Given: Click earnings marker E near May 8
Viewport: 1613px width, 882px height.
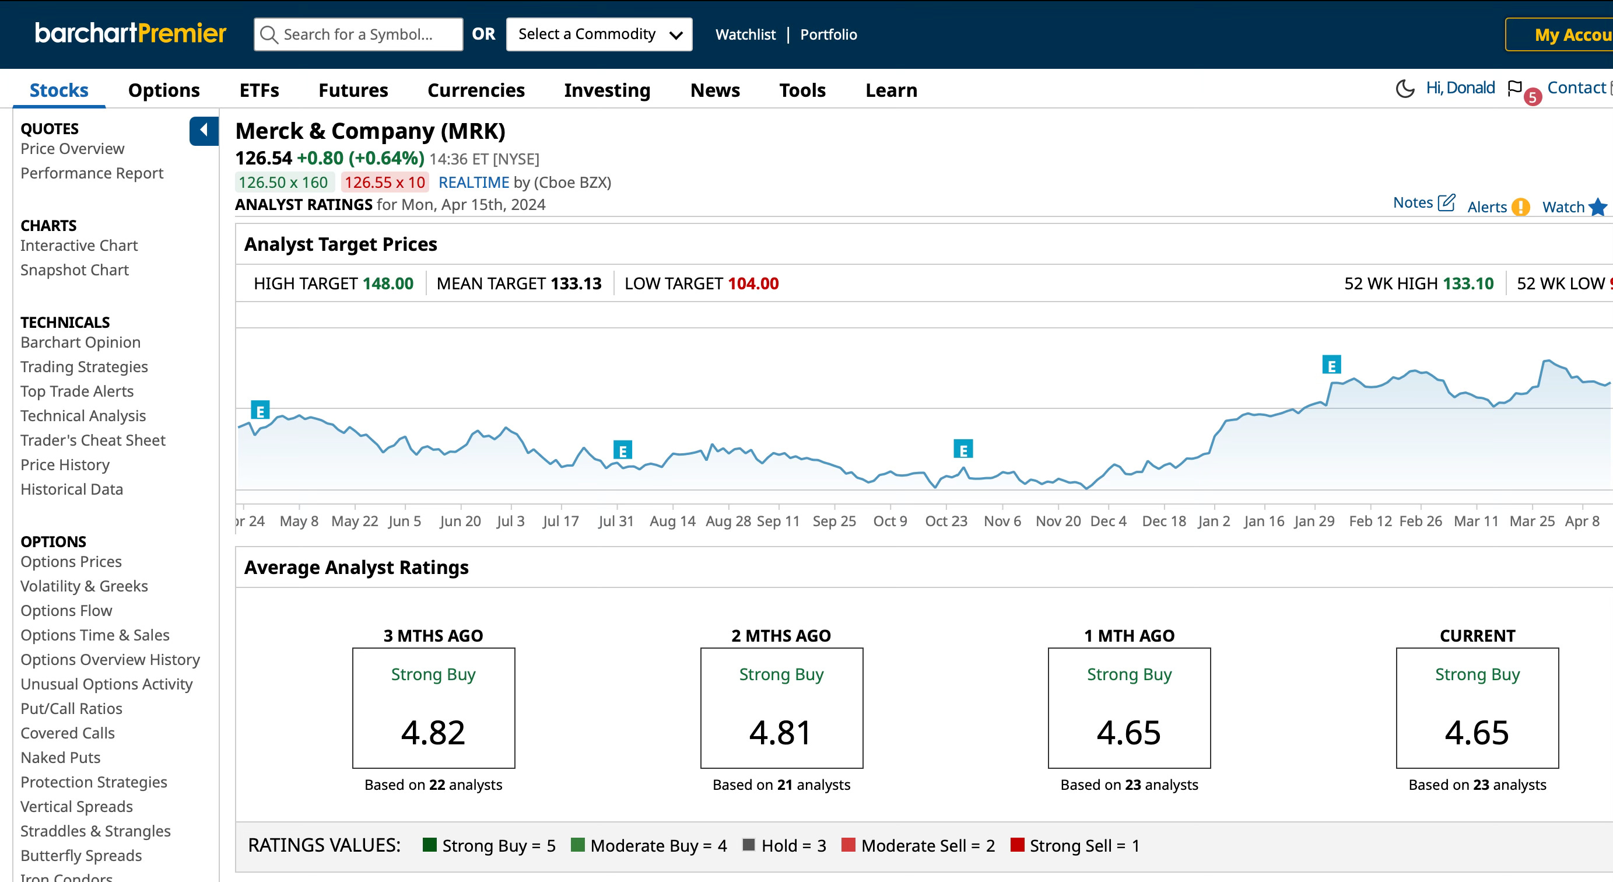Looking at the screenshot, I should tap(260, 410).
